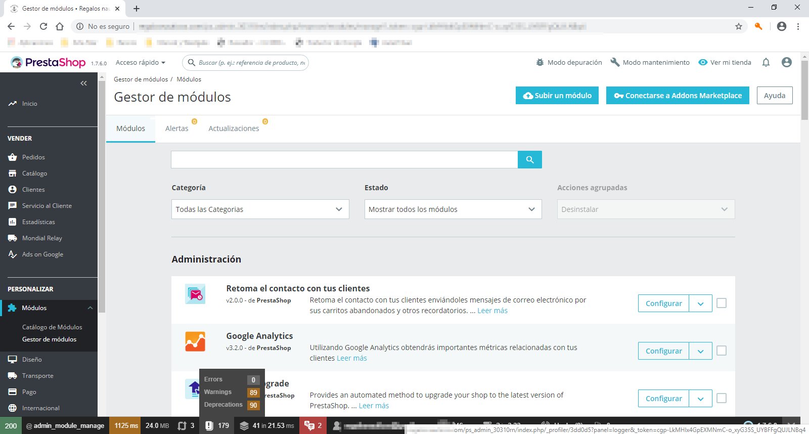Open the Google Analytics module icon
The image size is (809, 434).
(195, 341)
